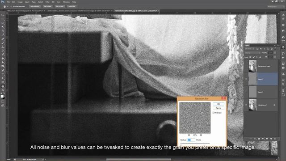Open status bar document info arrow
Viewport: 286px width, 161px height.
point(43,160)
